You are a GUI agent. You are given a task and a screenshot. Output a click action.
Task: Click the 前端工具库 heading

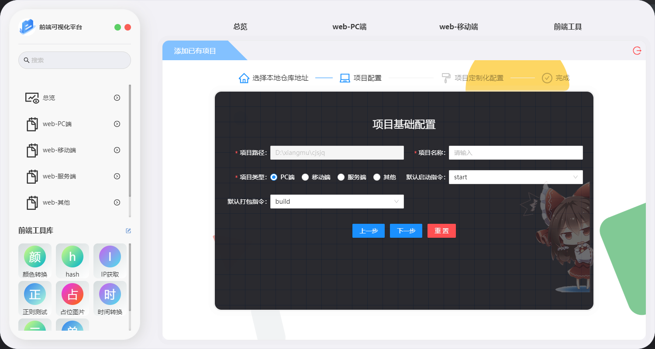[36, 231]
